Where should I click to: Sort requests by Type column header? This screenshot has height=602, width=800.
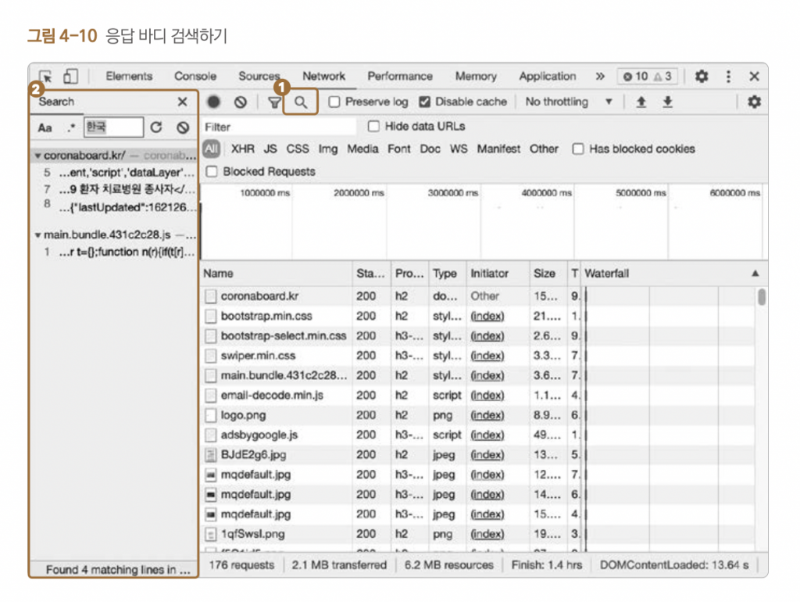(448, 274)
